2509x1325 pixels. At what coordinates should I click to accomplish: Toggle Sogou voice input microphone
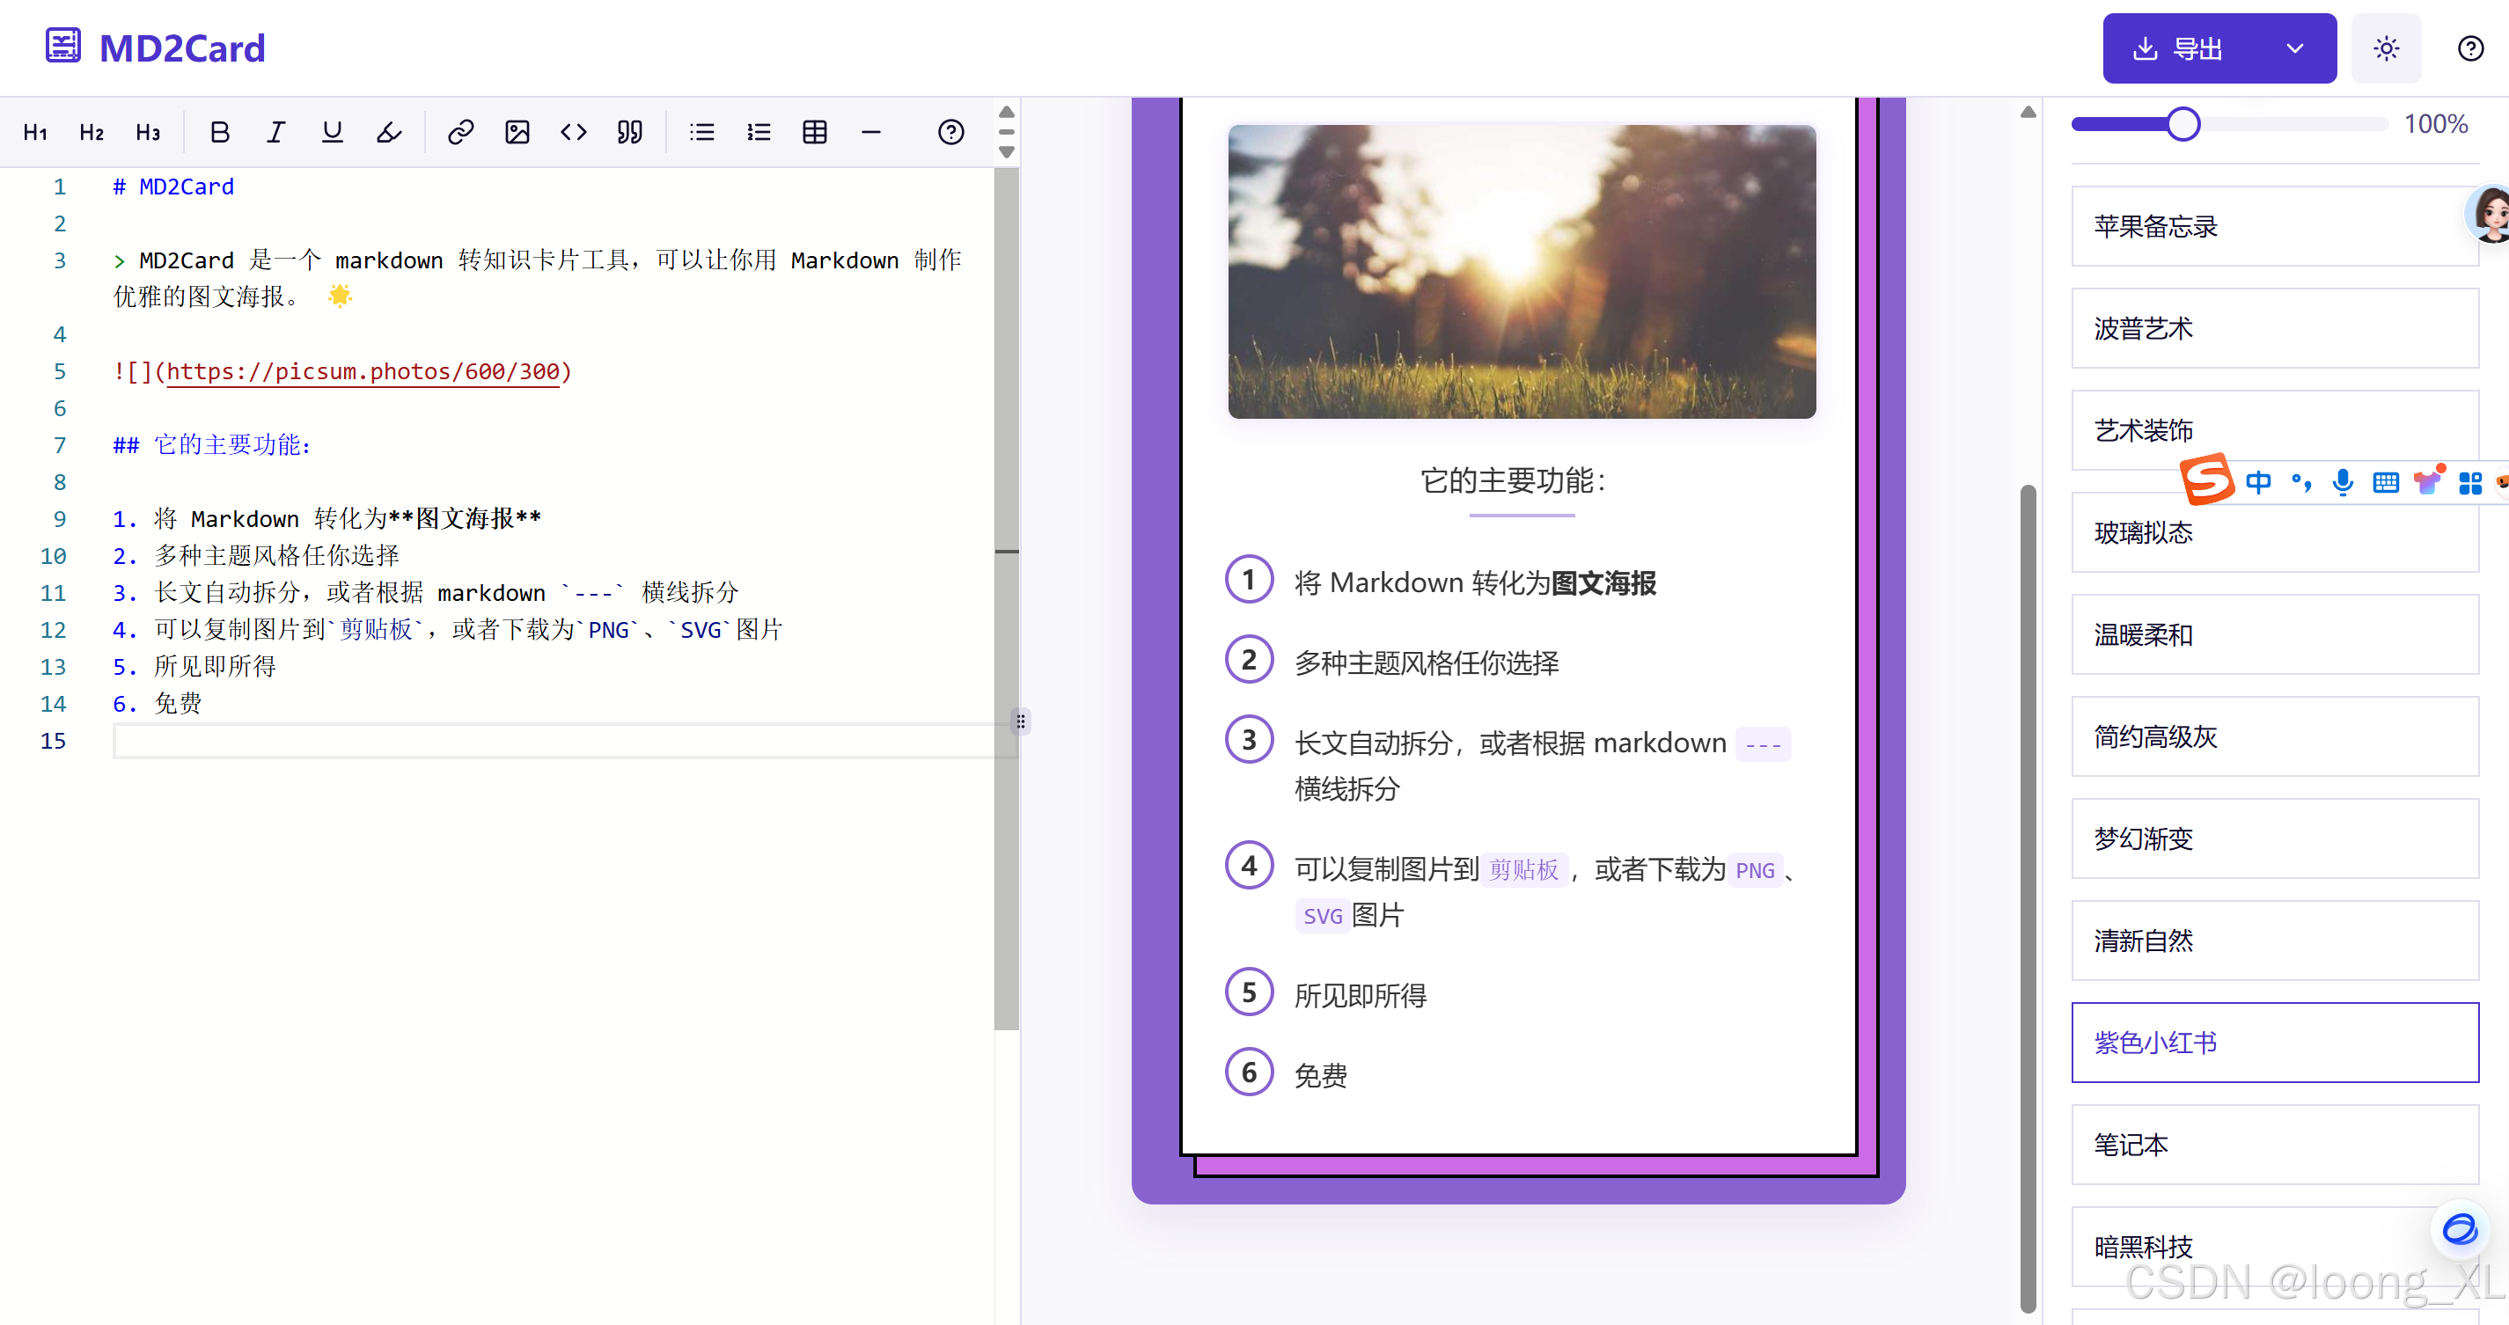point(2343,482)
